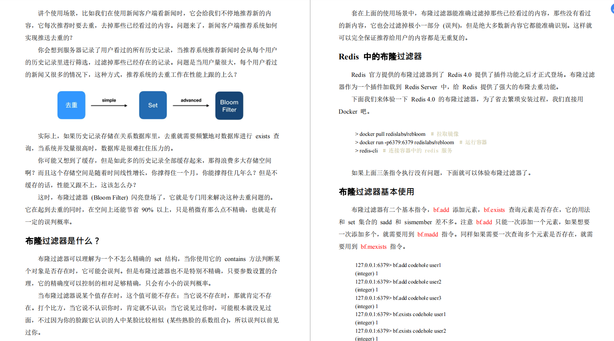Click the red bf.madd command text
The height and width of the screenshot is (341, 614).
(x=427, y=234)
